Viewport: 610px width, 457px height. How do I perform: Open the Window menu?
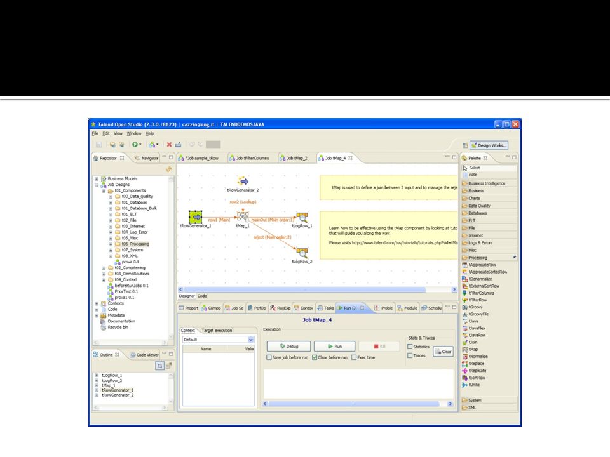point(134,133)
